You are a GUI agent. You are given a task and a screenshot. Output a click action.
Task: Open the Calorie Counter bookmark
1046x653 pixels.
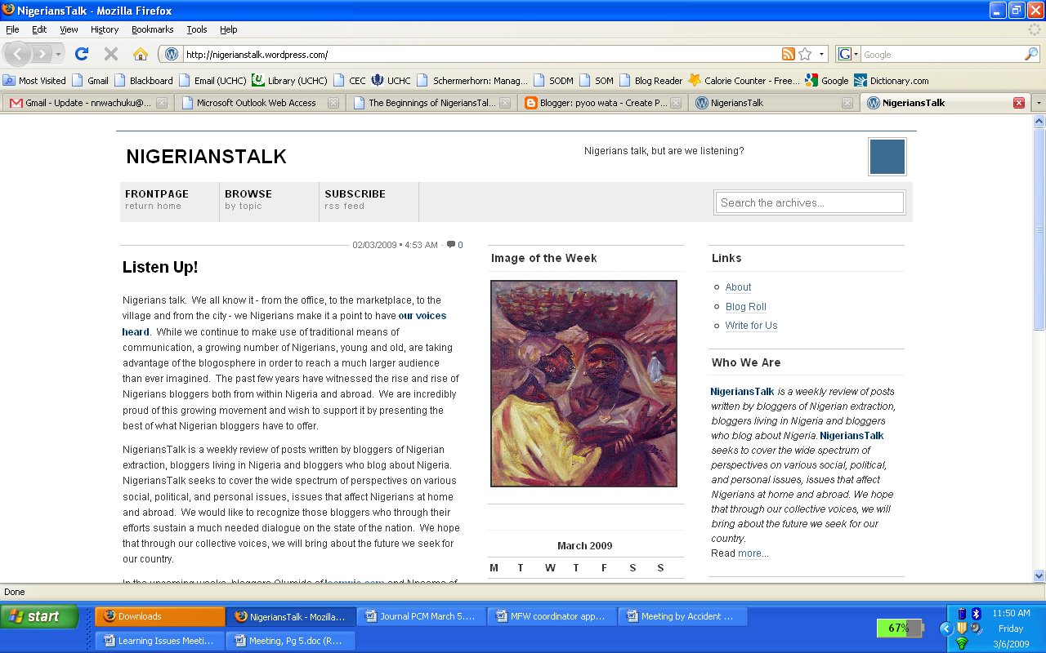tap(744, 81)
